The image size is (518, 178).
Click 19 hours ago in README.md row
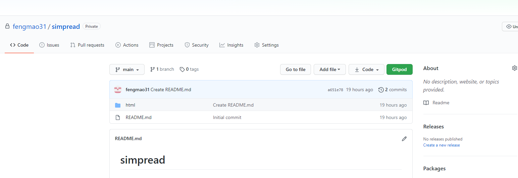click(393, 117)
